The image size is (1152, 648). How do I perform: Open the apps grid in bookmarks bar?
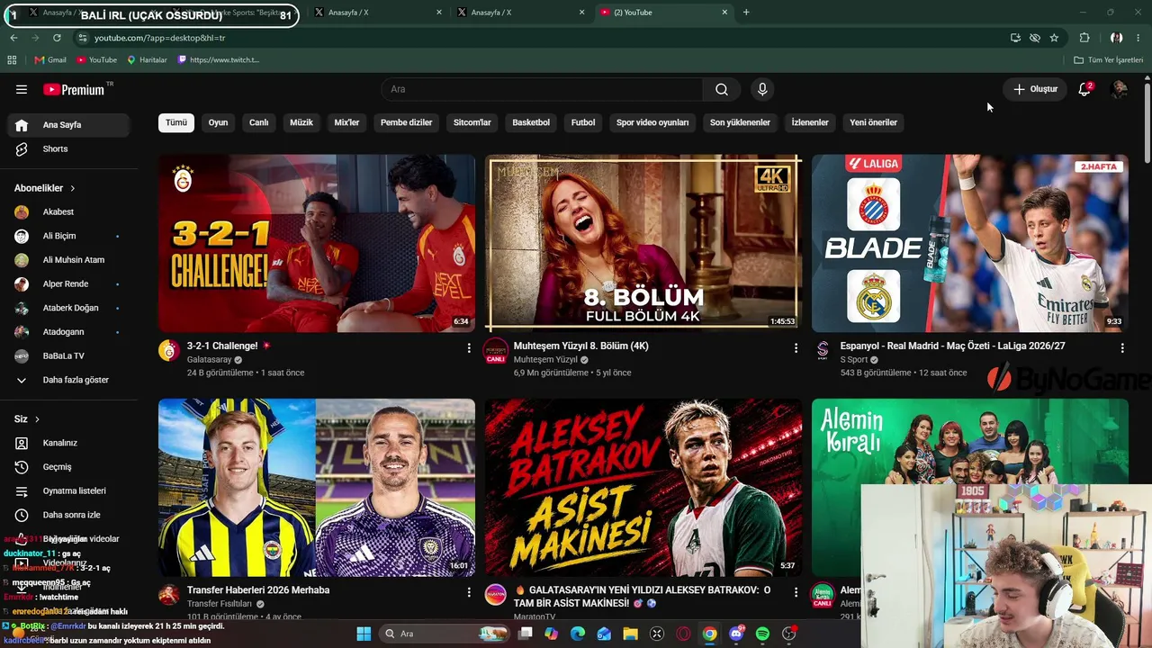(12, 59)
